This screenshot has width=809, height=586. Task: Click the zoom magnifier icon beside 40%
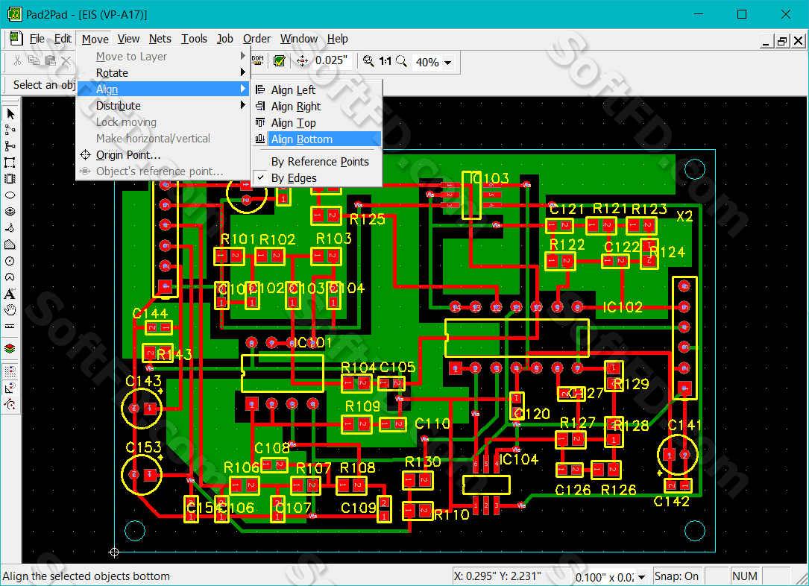401,61
